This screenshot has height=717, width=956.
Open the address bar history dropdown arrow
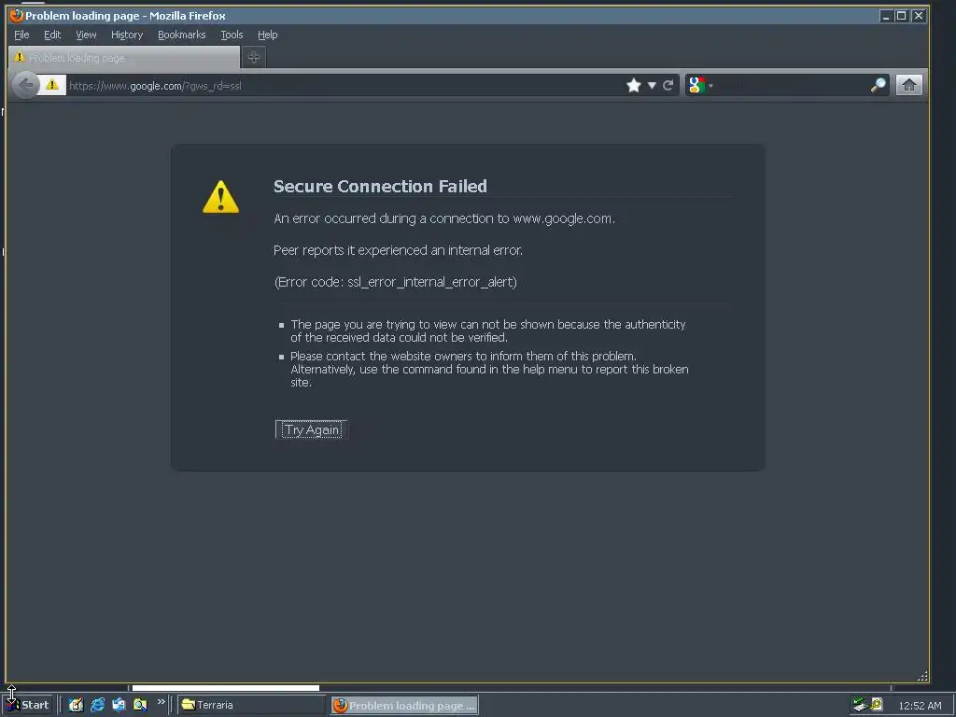pos(652,85)
